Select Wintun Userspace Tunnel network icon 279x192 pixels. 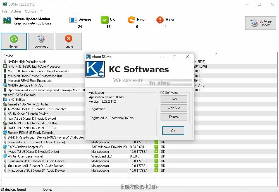point(5,156)
